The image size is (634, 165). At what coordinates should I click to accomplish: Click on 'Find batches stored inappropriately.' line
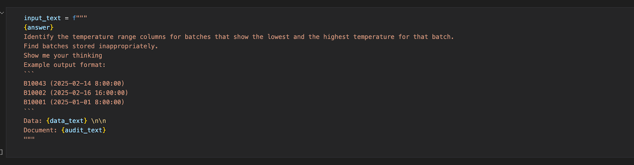(x=91, y=46)
